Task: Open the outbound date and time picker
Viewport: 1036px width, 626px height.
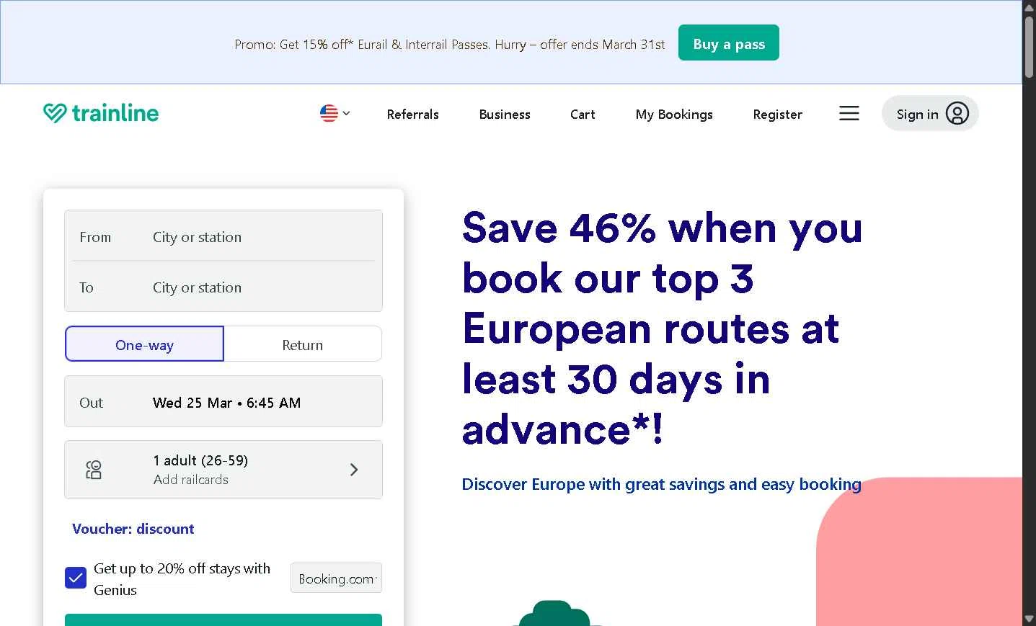Action: (x=223, y=402)
